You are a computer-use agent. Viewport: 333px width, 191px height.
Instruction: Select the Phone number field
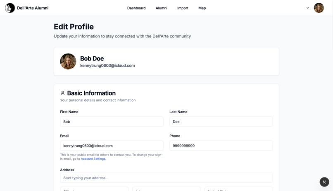click(221, 146)
